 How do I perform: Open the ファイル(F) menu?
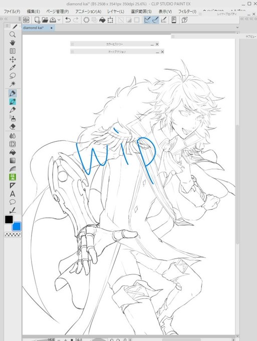tap(12, 12)
